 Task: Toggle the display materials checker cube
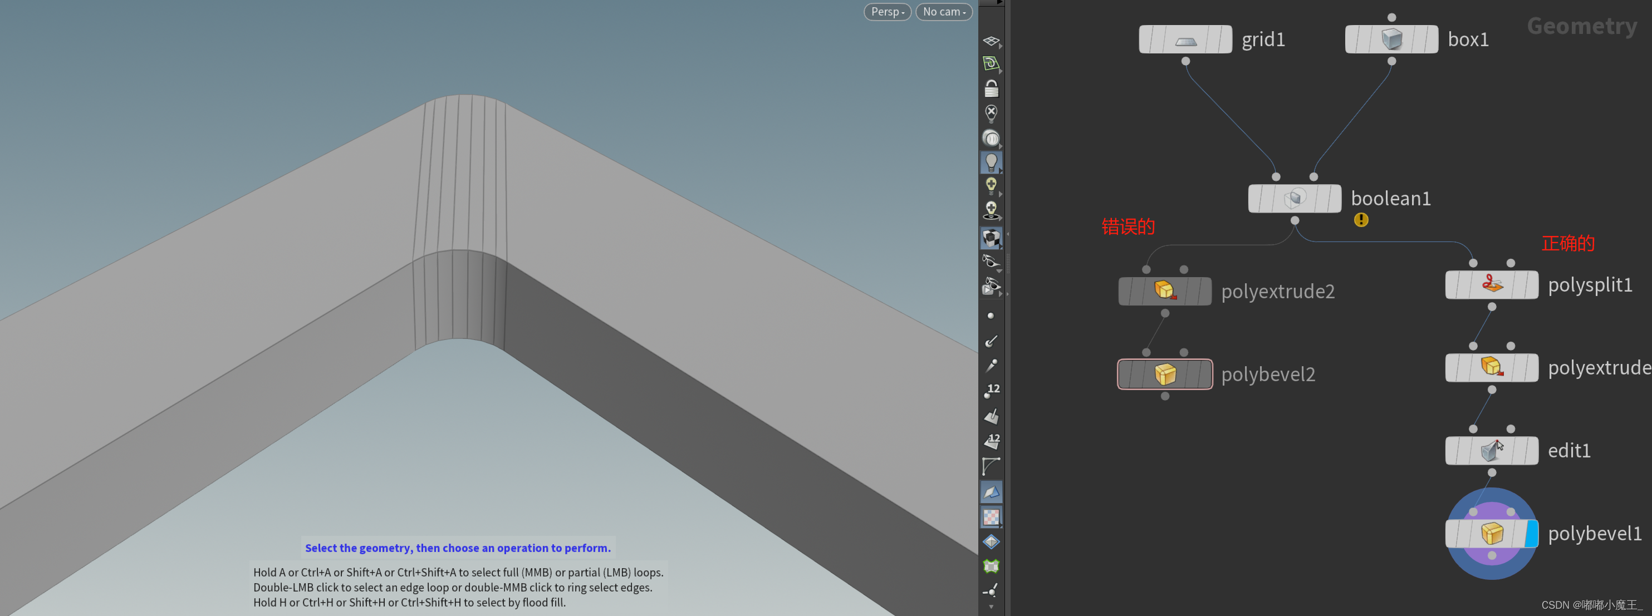[991, 238]
